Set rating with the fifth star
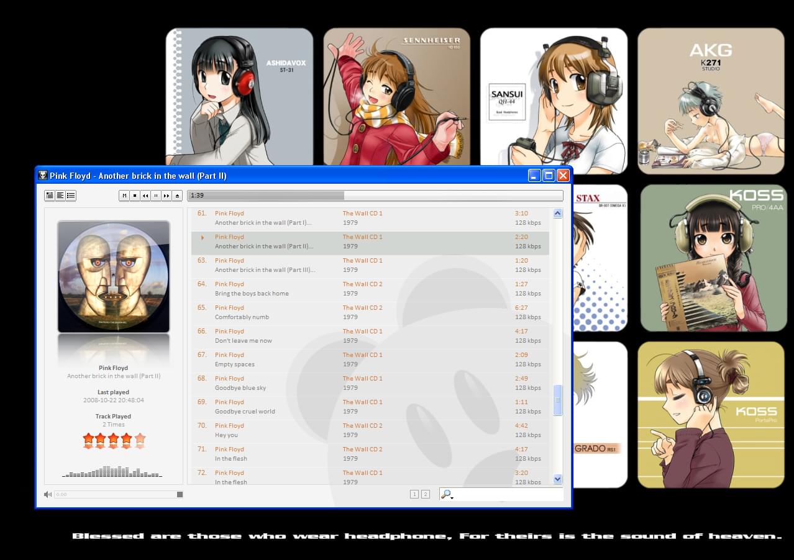Screen dimensions: 794x560 click(x=140, y=440)
